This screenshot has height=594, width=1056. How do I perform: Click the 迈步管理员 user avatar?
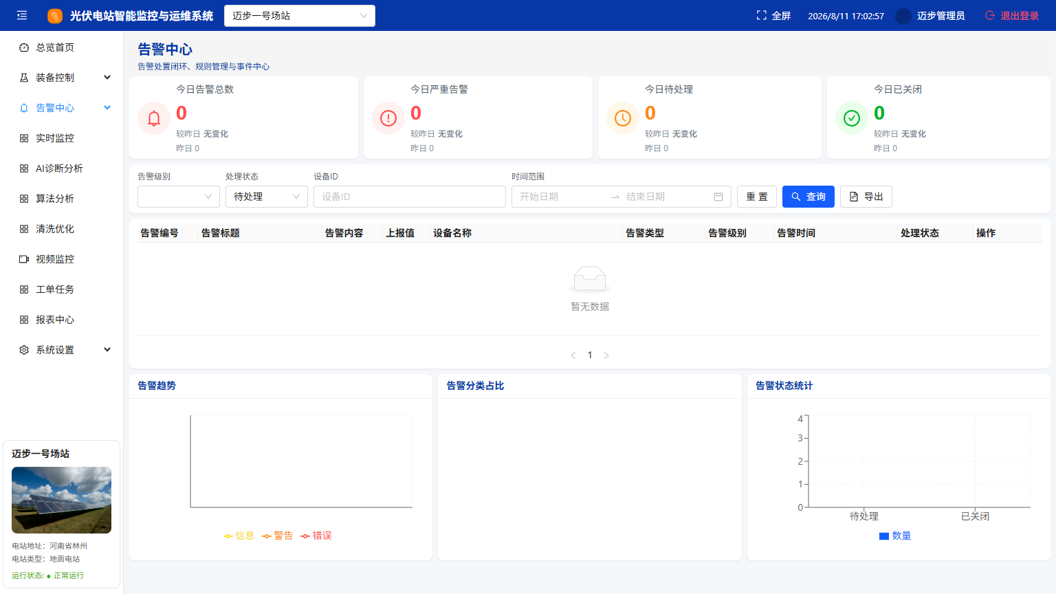903,16
